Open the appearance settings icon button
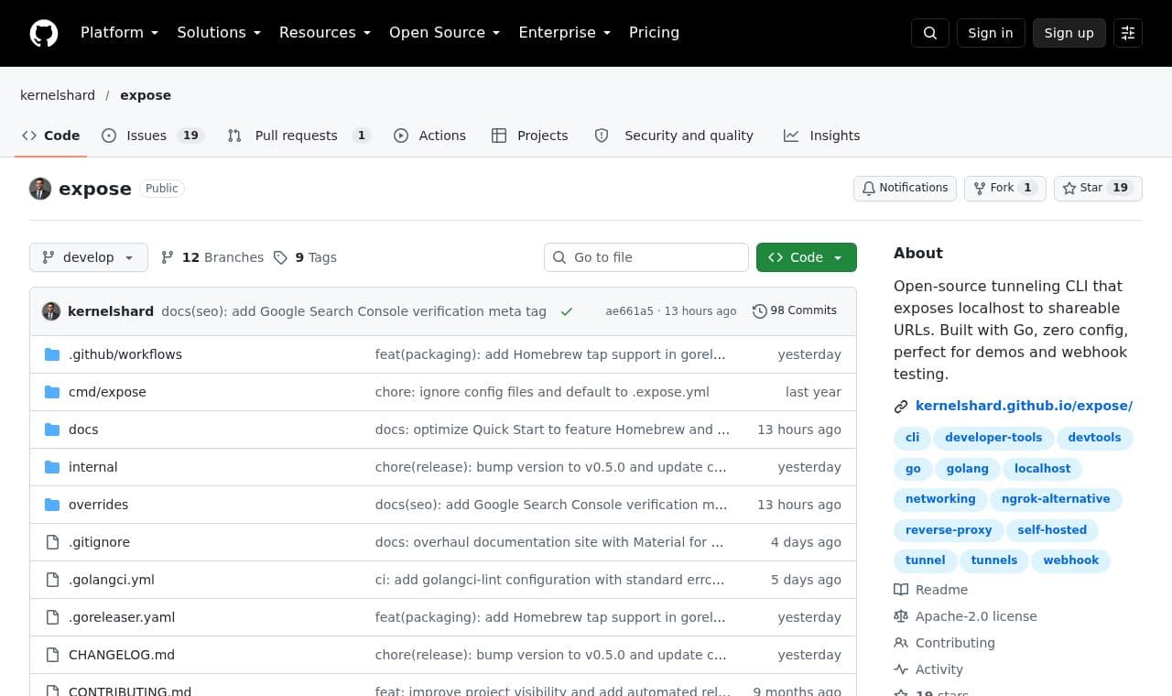This screenshot has width=1172, height=696. click(1128, 33)
